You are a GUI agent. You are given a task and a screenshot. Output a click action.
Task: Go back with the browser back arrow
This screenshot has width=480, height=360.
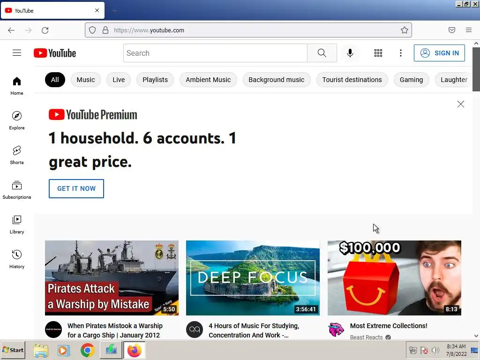pyautogui.click(x=11, y=30)
